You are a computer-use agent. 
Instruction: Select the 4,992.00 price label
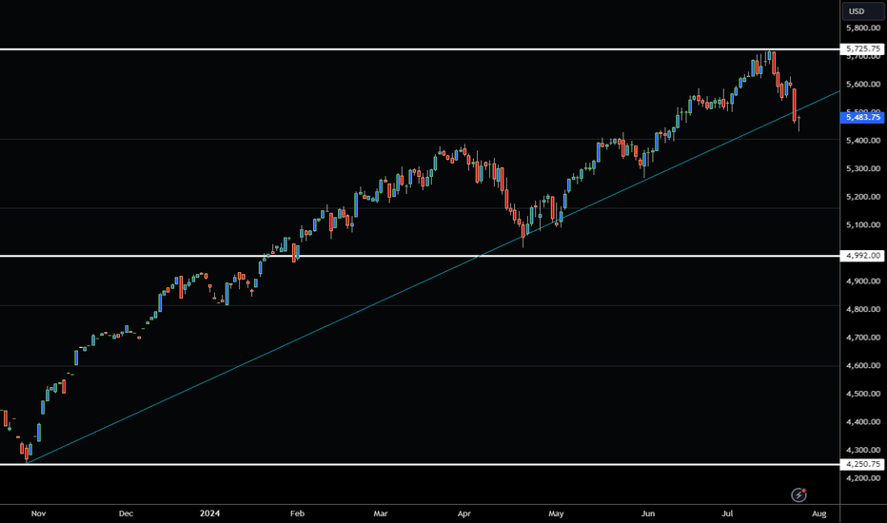tap(862, 256)
